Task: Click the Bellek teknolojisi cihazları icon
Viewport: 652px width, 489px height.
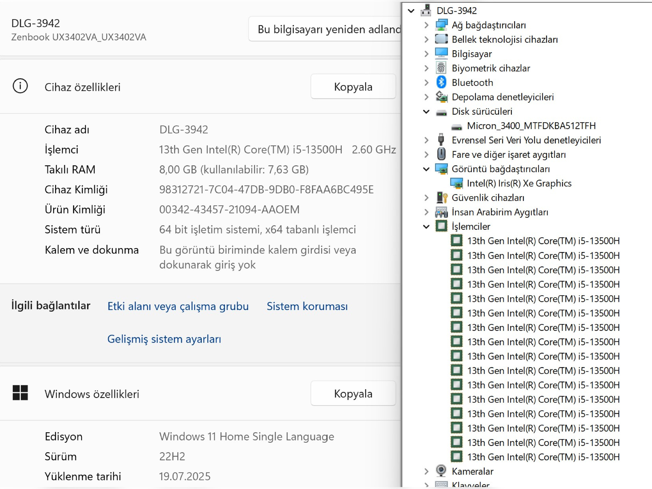Action: (x=441, y=39)
